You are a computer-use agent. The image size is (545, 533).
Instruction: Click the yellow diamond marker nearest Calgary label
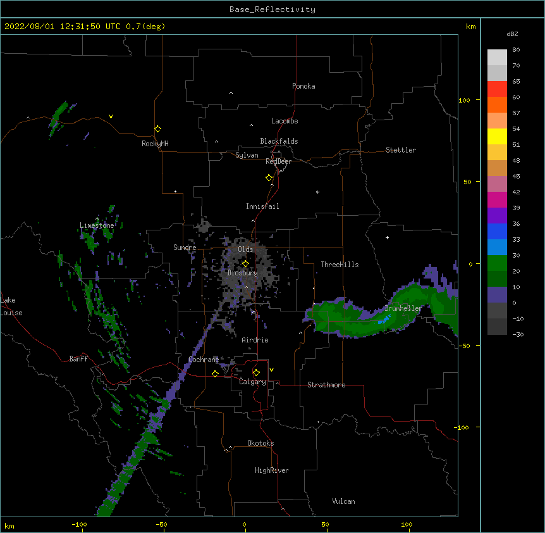pos(256,373)
